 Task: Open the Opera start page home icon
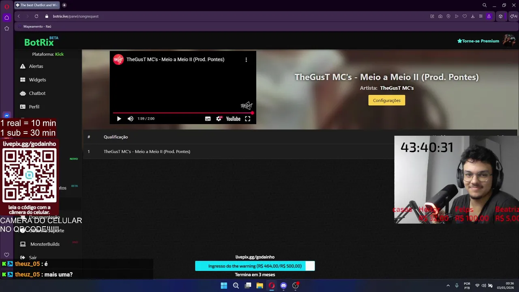[6, 17]
